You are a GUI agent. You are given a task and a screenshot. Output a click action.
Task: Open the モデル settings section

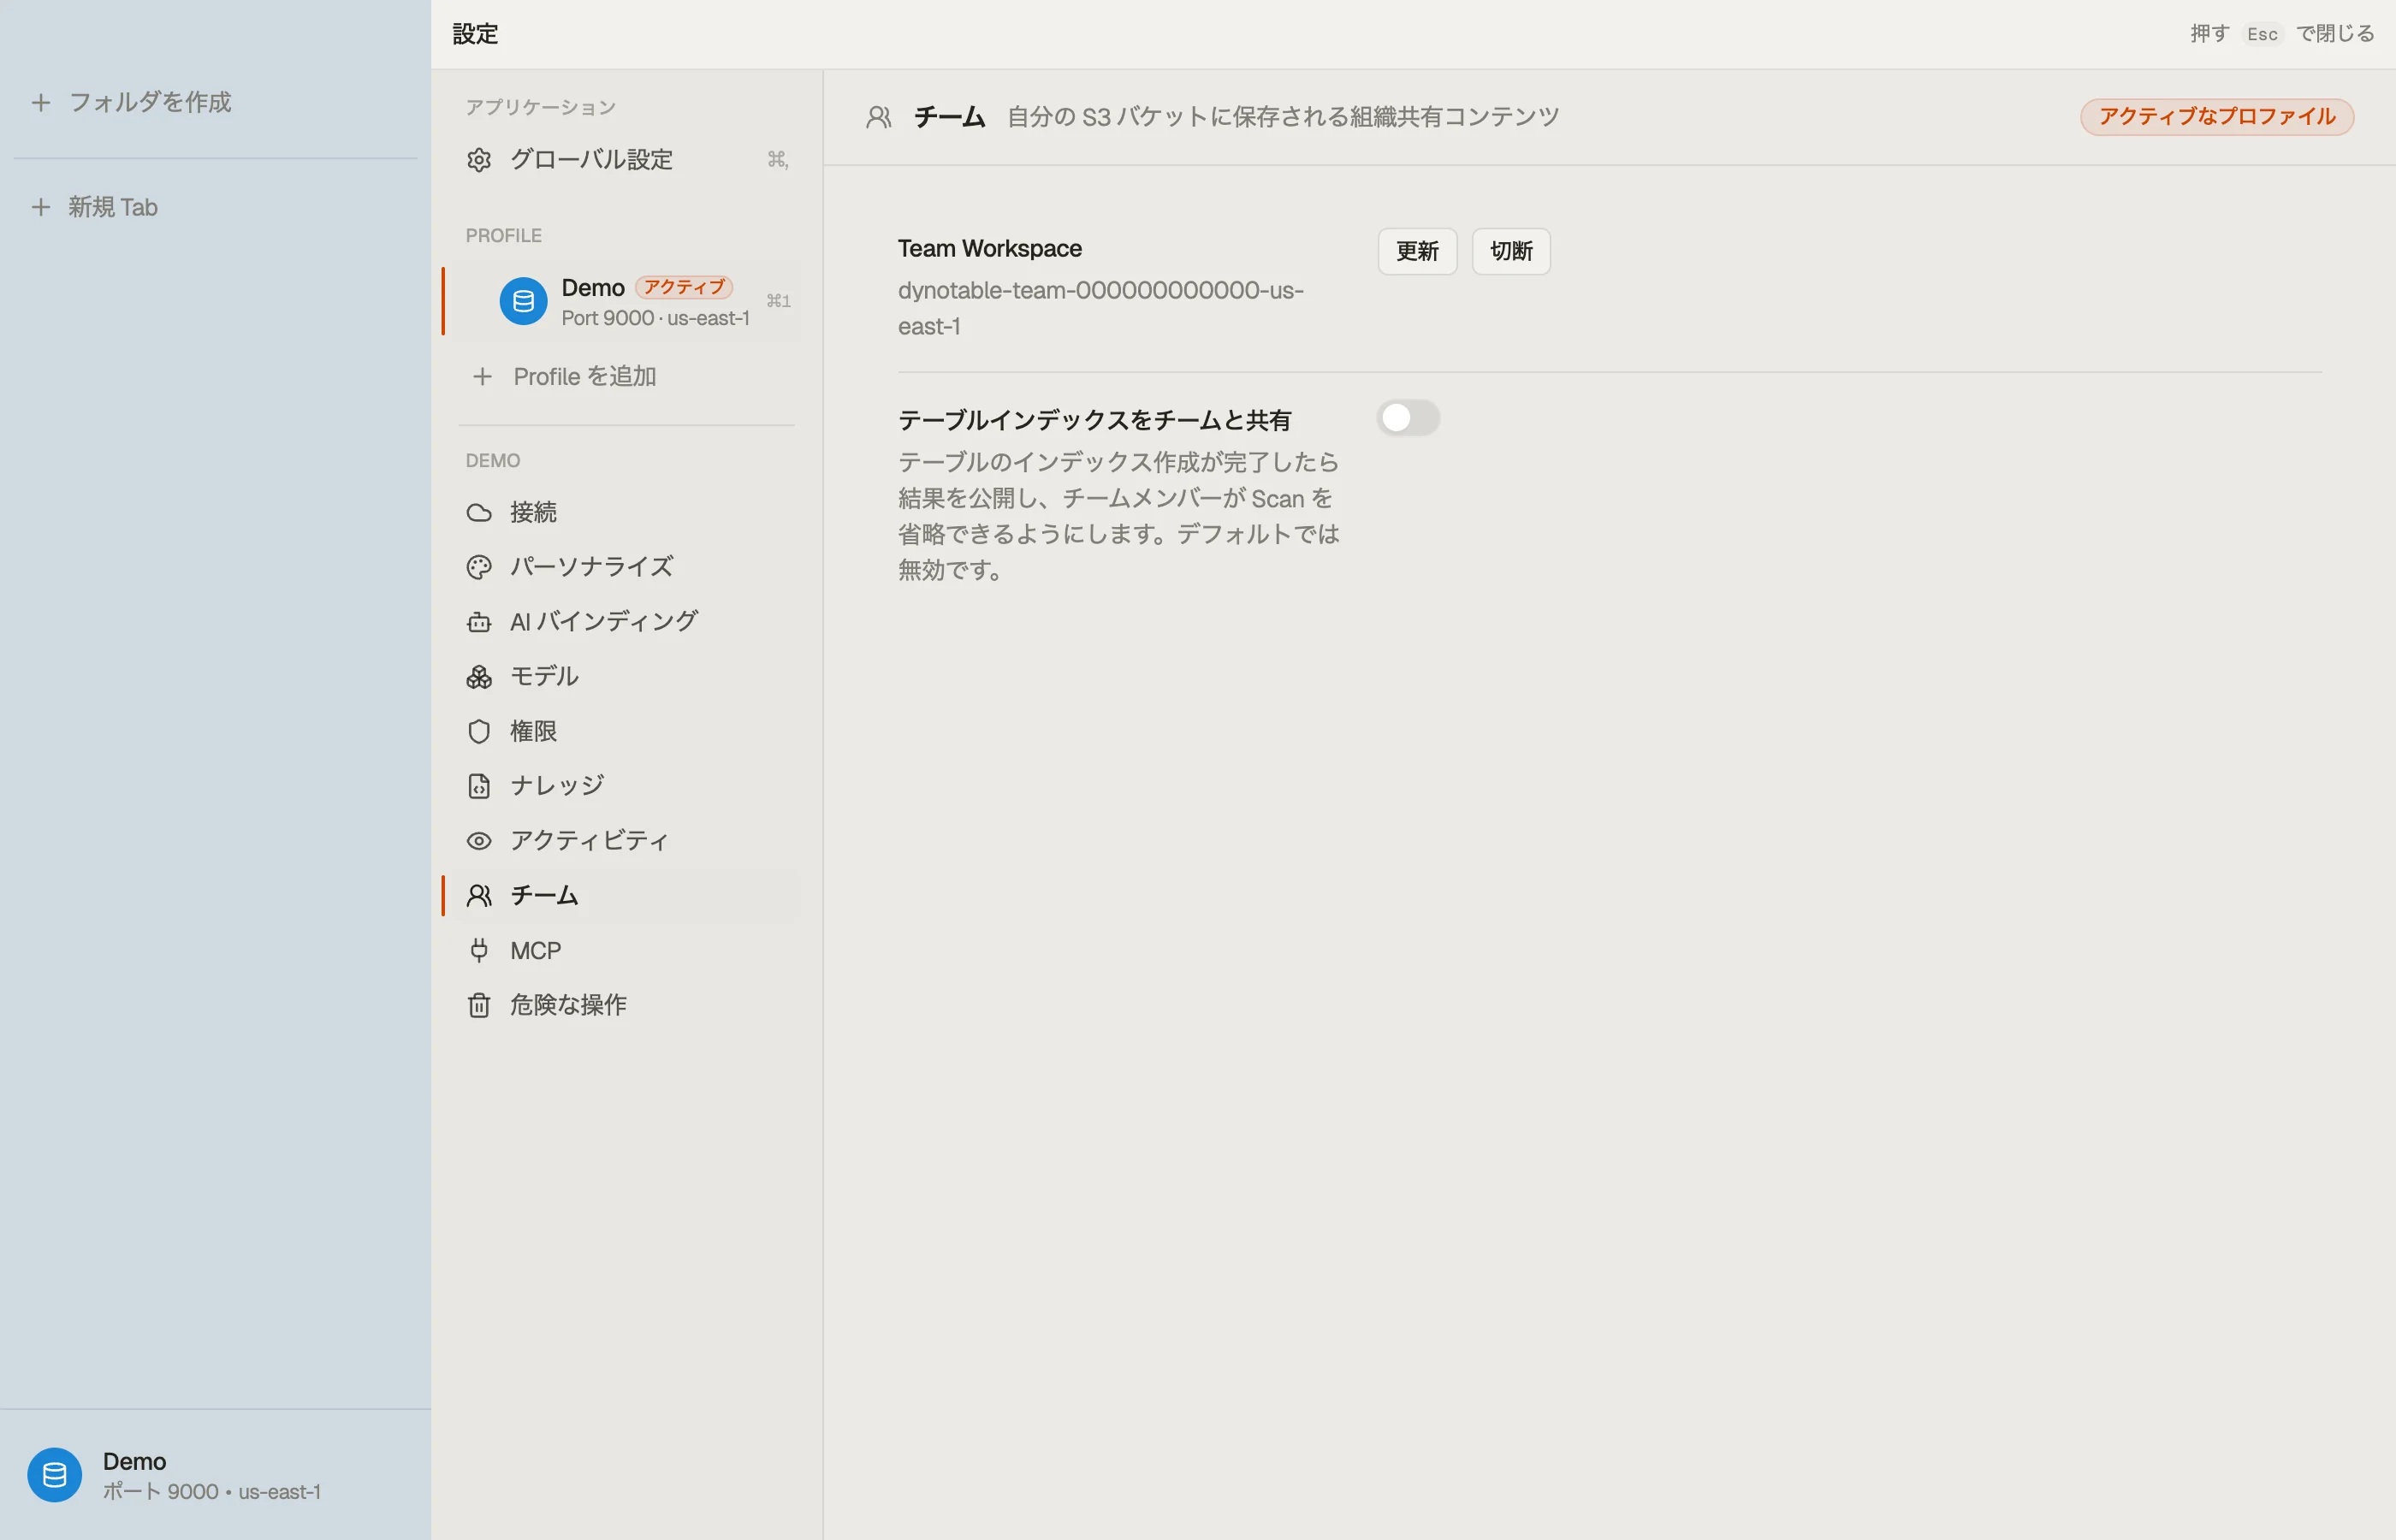626,677
